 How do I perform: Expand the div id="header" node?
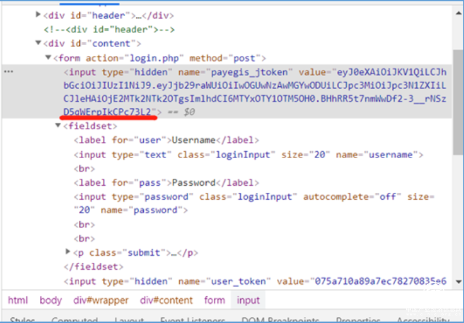tap(38, 15)
